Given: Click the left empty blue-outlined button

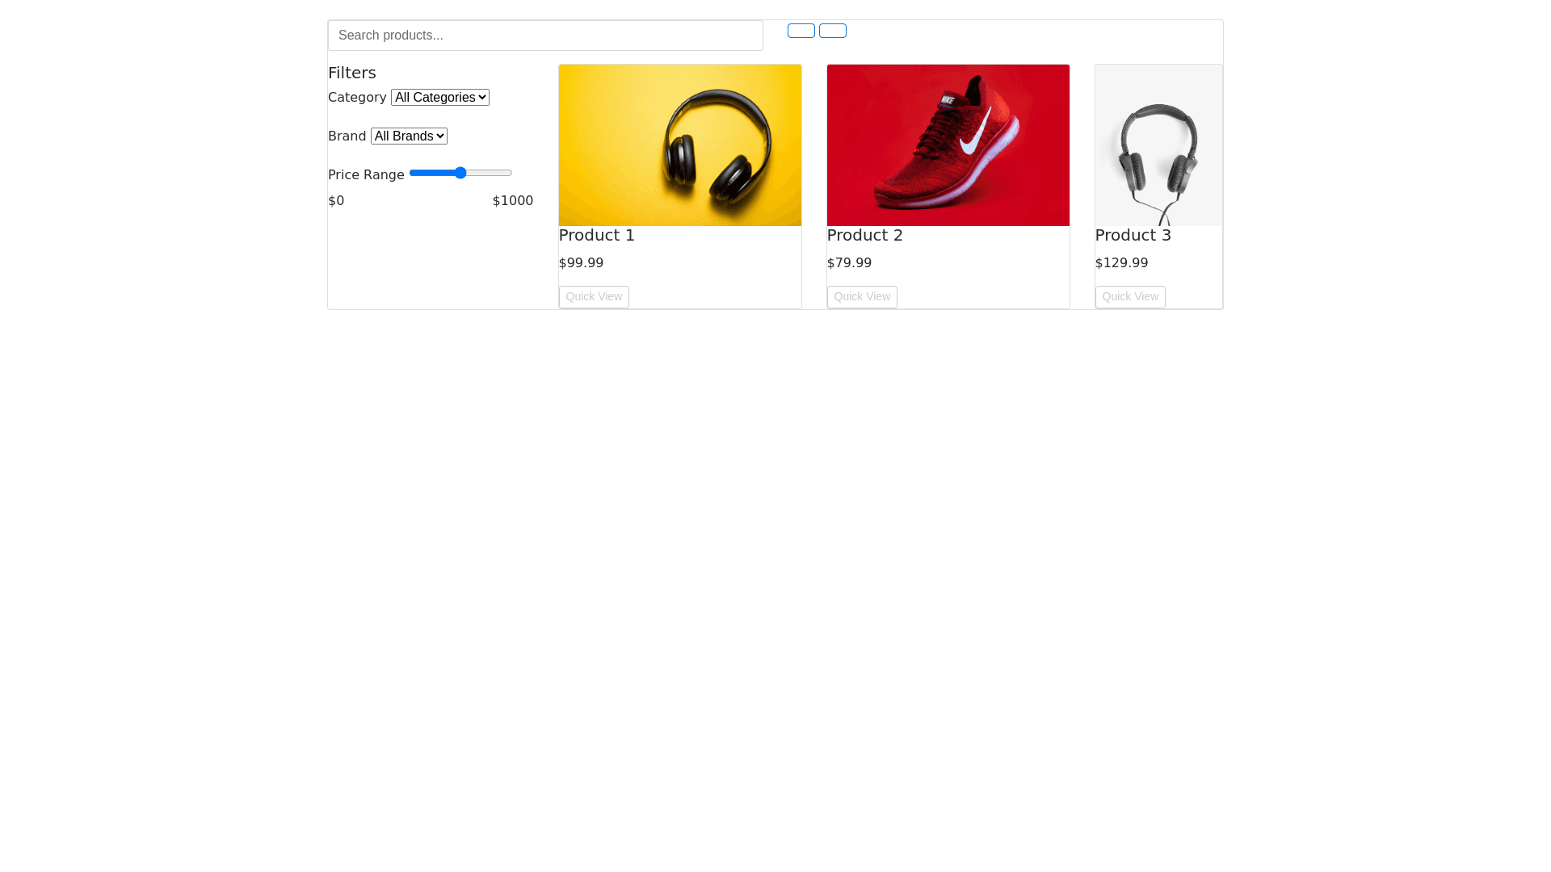Looking at the screenshot, I should (801, 31).
